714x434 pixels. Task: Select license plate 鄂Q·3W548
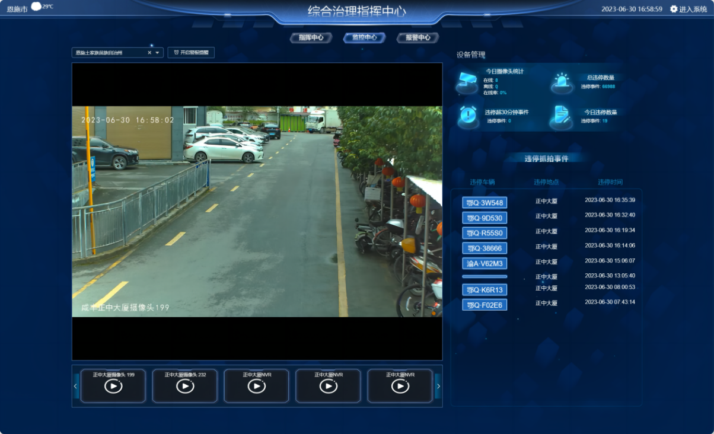[485, 203]
